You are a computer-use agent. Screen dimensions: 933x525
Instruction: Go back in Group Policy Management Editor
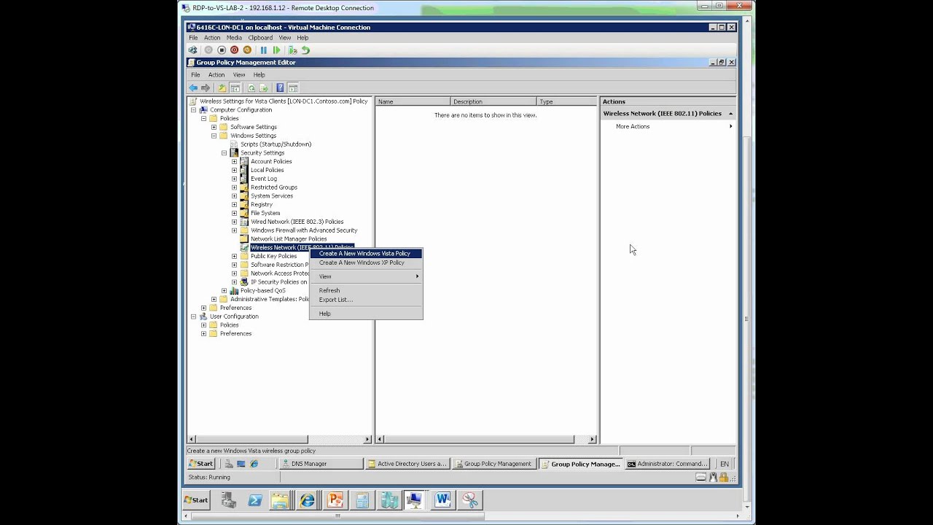point(193,87)
